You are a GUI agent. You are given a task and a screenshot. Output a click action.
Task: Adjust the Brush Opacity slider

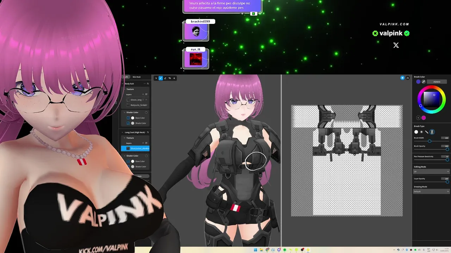pos(432,149)
